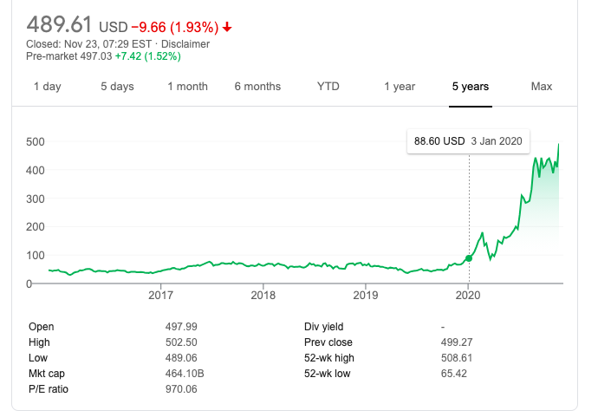Show the 6 months chart range

click(257, 87)
